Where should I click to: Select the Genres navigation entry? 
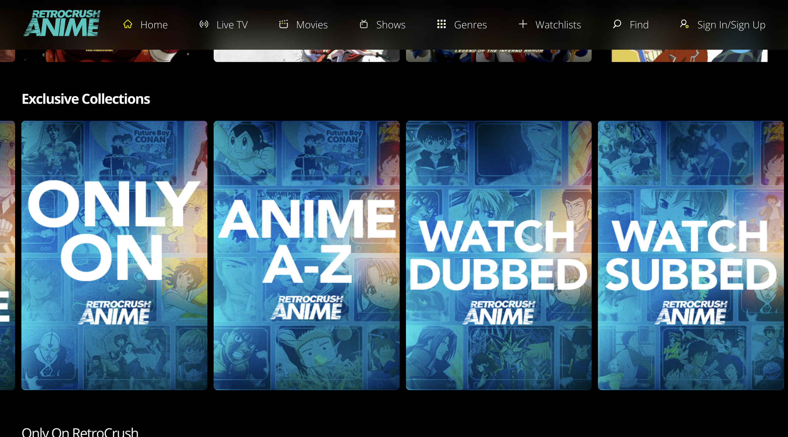click(x=470, y=24)
